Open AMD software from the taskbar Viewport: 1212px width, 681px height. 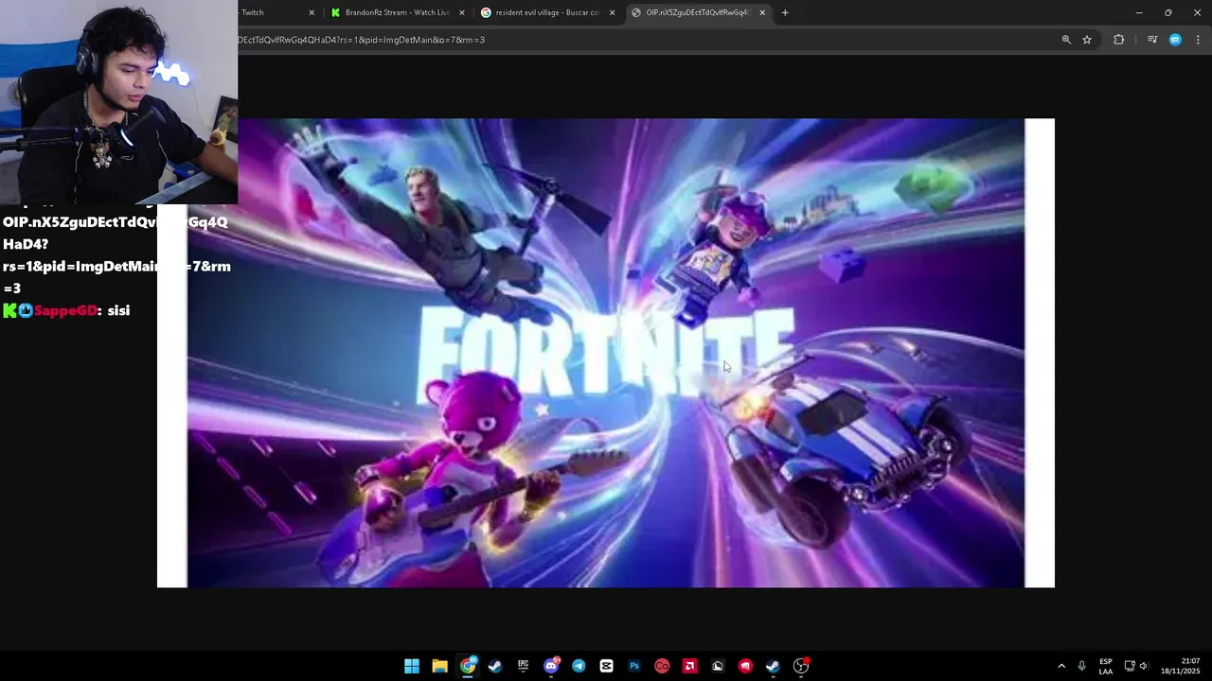tap(689, 666)
